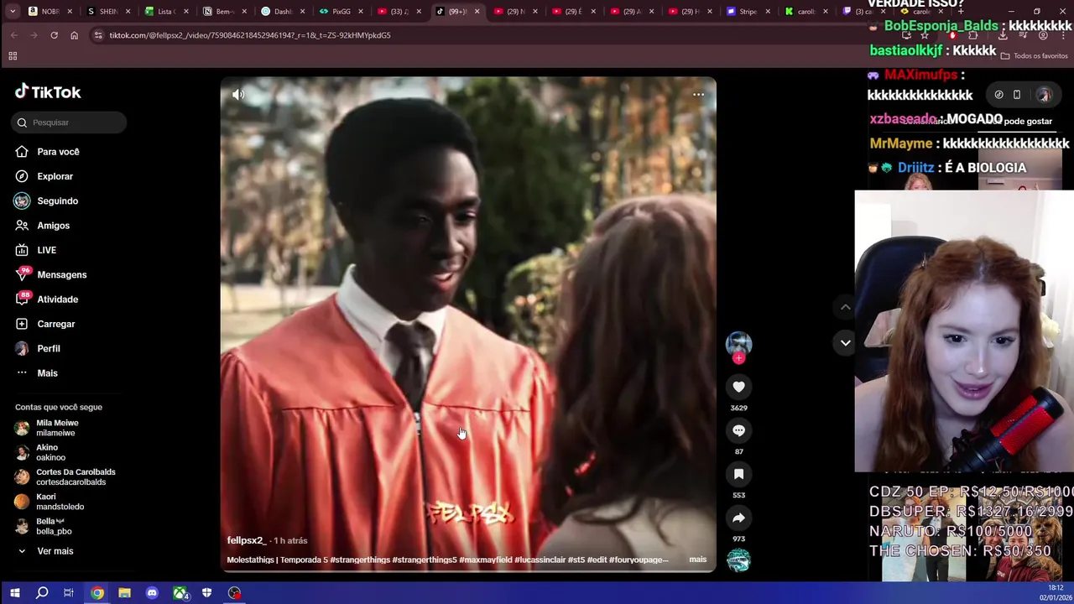
Task: Click the browser forward arrow
Action: click(x=34, y=35)
